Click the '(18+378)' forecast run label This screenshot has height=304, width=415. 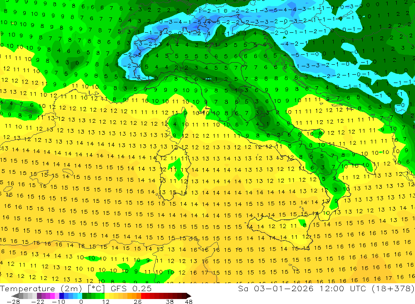393,289
